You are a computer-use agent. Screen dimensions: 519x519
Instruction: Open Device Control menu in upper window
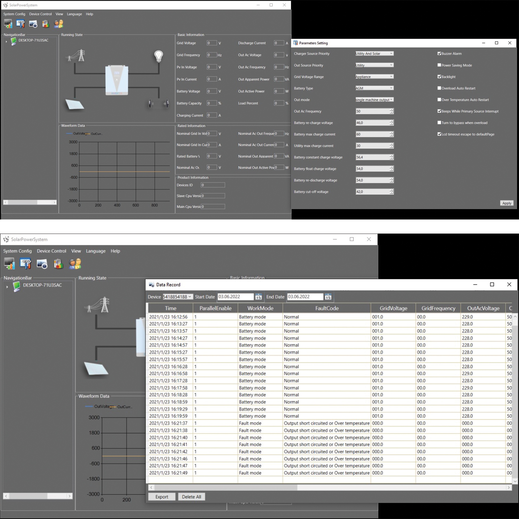40,14
